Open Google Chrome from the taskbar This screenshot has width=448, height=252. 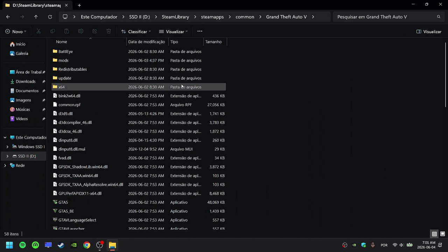pos(87,245)
